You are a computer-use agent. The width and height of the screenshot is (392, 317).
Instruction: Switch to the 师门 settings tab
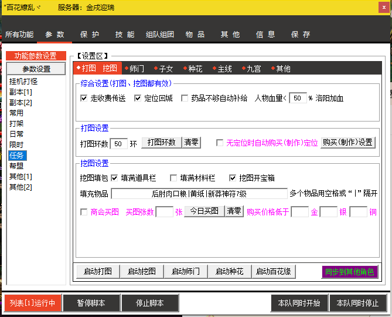pyautogui.click(x=135, y=68)
